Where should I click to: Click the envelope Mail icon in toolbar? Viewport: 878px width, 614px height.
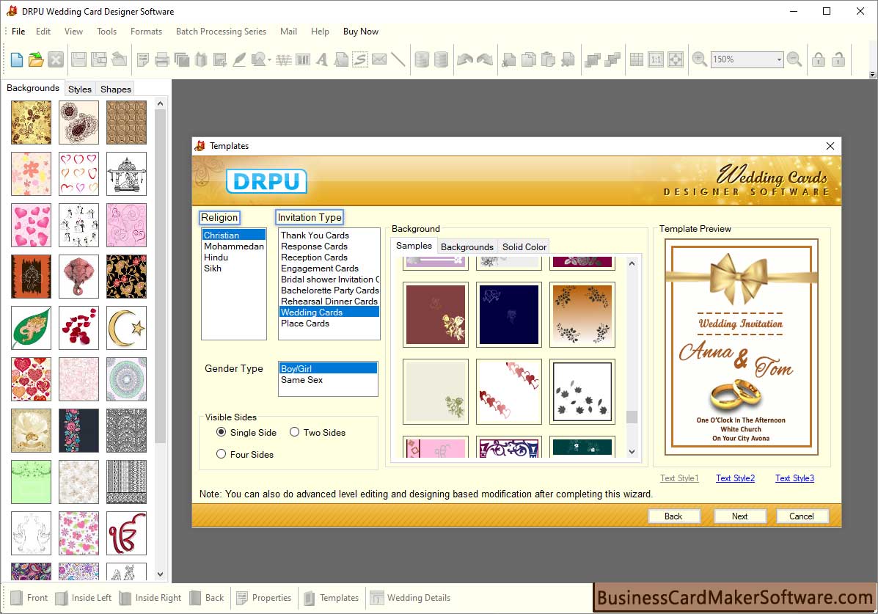click(379, 59)
